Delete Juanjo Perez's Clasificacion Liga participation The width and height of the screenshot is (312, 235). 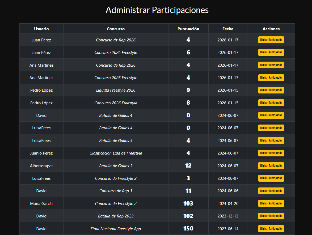(271, 153)
